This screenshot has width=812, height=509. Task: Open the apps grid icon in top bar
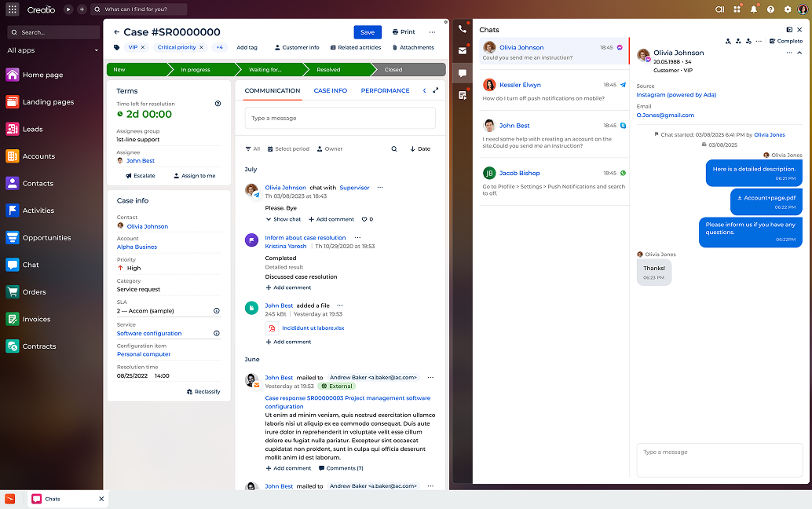[x=737, y=9]
